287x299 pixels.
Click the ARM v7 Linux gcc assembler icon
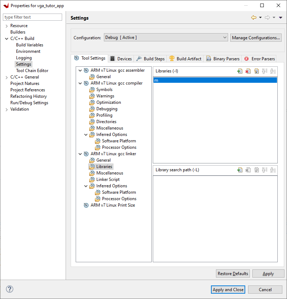86,70
